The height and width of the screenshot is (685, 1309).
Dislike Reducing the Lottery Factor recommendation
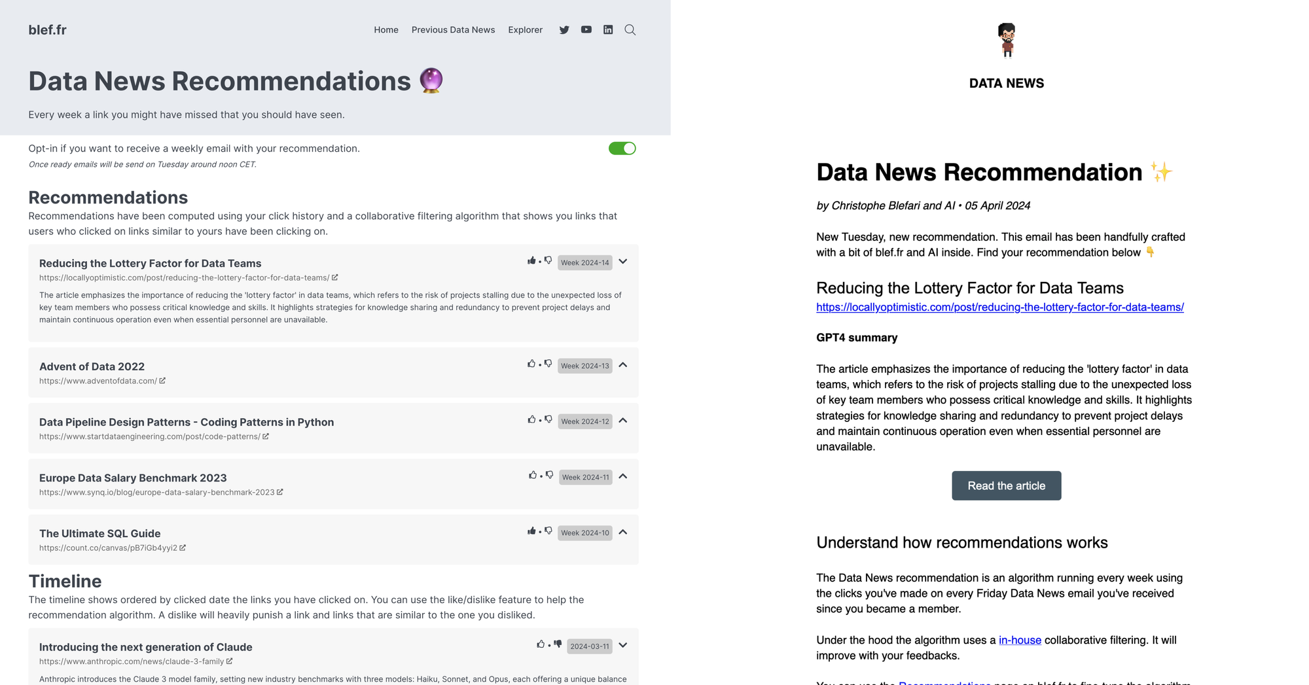pyautogui.click(x=548, y=261)
